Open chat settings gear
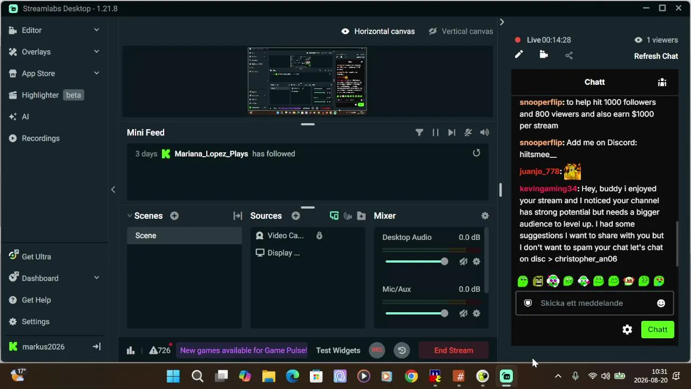691x389 pixels. pyautogui.click(x=627, y=330)
